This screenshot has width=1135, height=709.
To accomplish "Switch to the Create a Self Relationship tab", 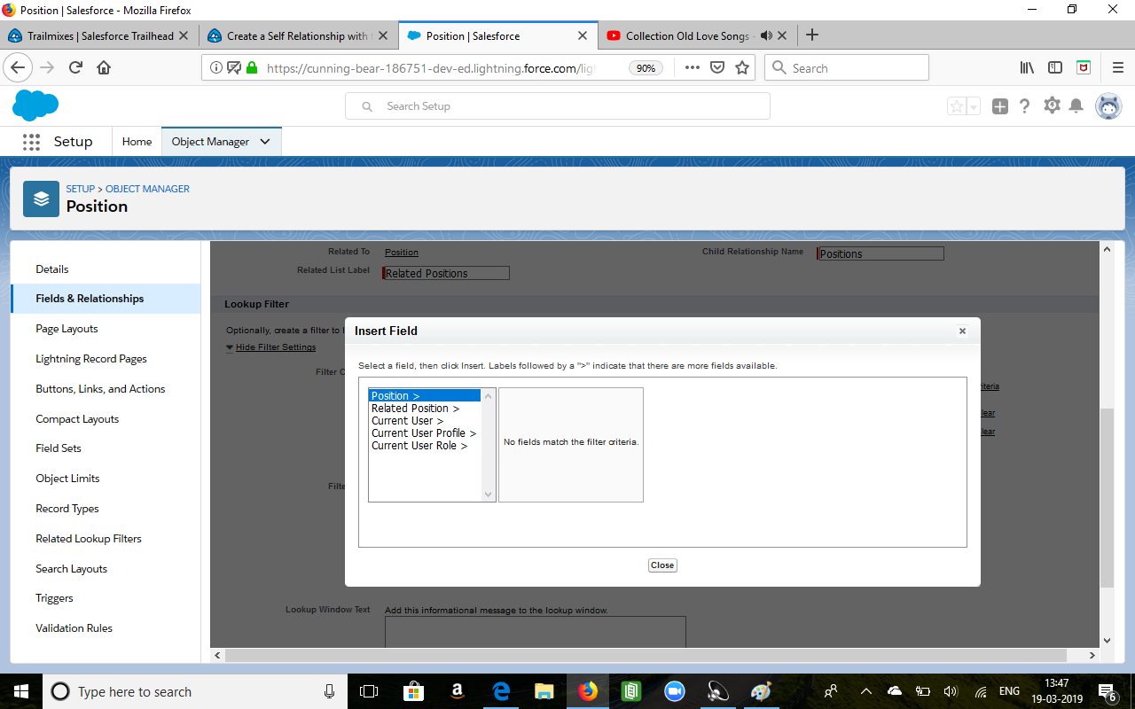I will [297, 36].
